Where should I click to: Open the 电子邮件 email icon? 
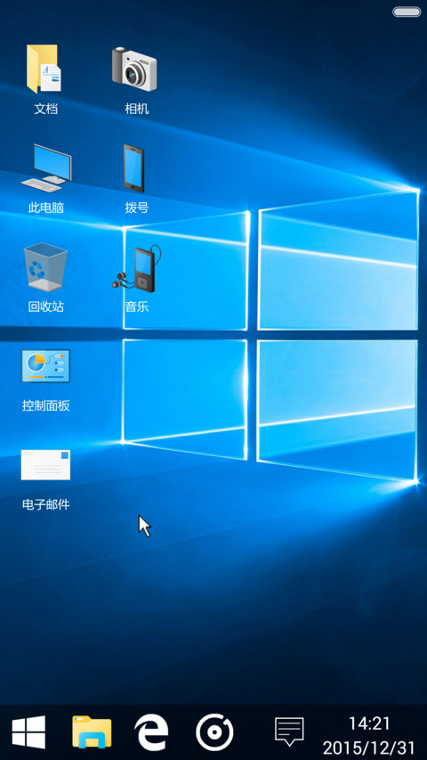tap(45, 465)
